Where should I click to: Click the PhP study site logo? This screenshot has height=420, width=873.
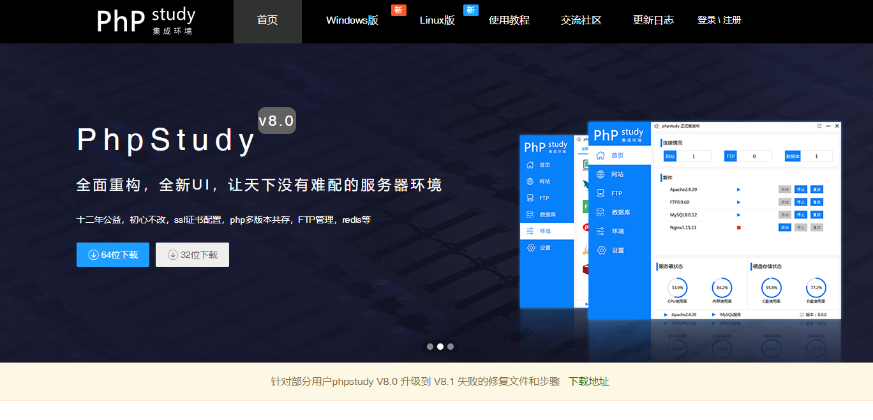(146, 20)
